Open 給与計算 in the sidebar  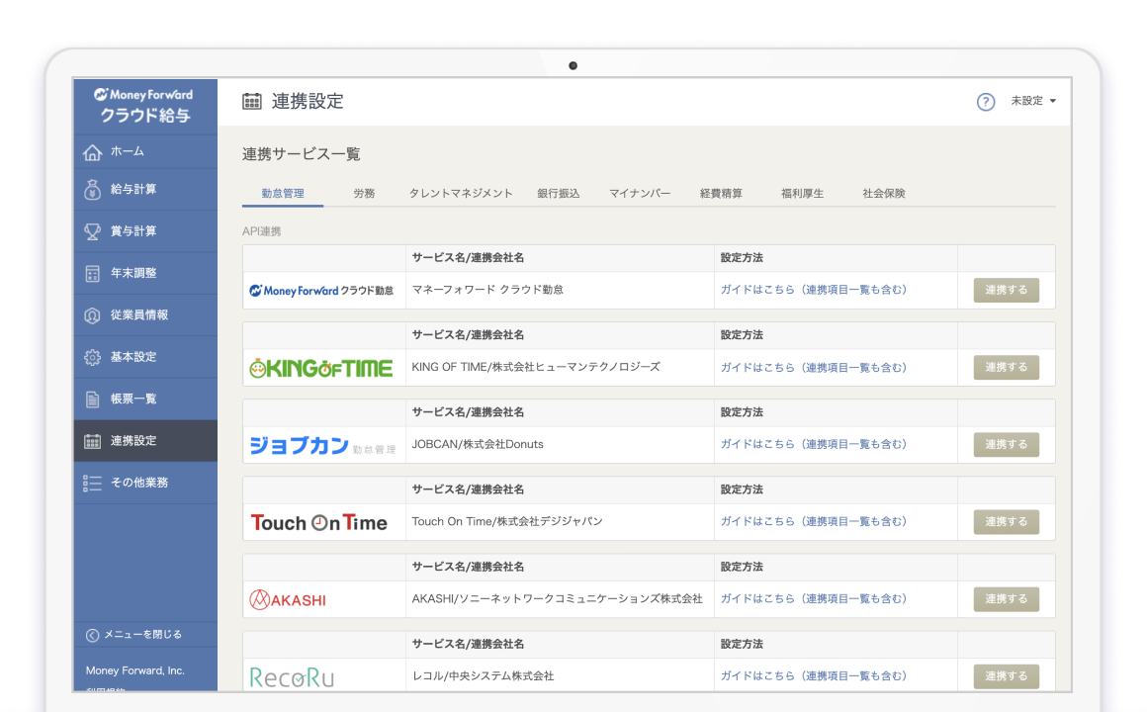pyautogui.click(x=145, y=190)
